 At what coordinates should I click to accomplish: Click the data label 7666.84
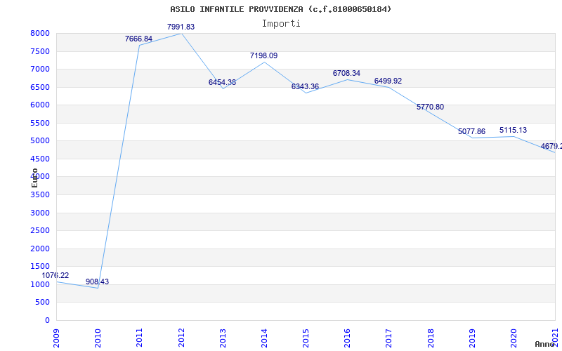[138, 39]
